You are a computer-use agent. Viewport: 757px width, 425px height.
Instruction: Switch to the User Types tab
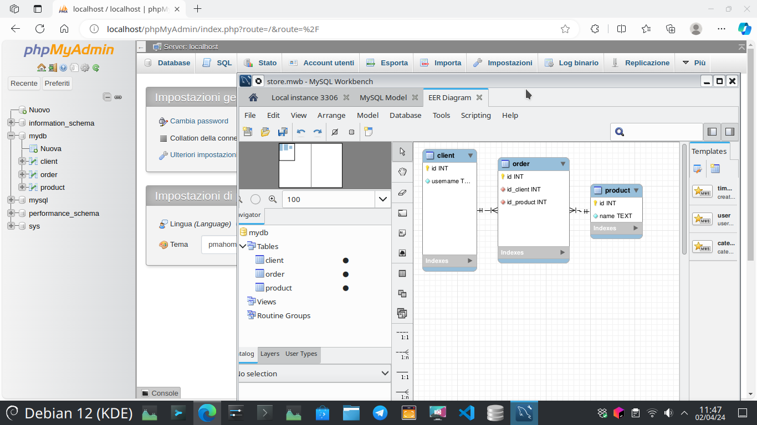click(301, 354)
